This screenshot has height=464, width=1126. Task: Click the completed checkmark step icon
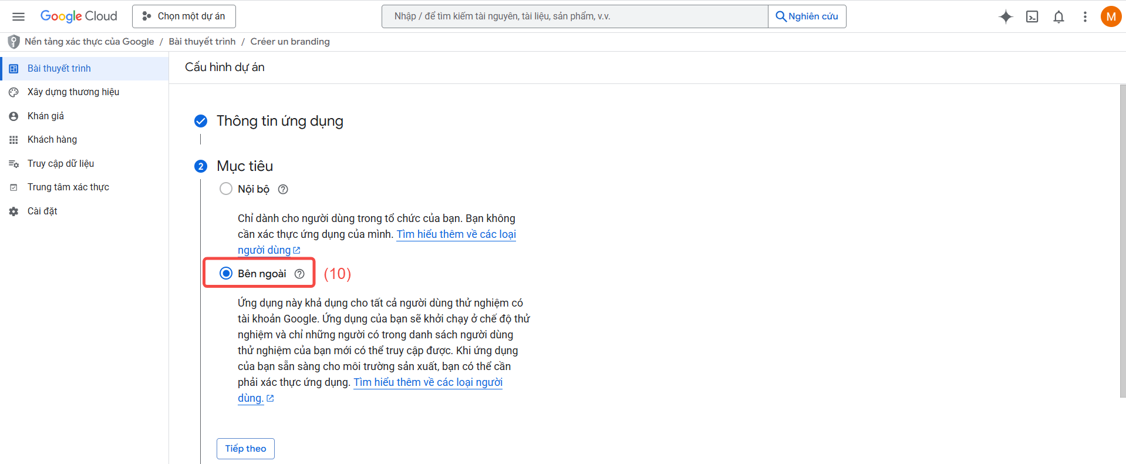[201, 121]
